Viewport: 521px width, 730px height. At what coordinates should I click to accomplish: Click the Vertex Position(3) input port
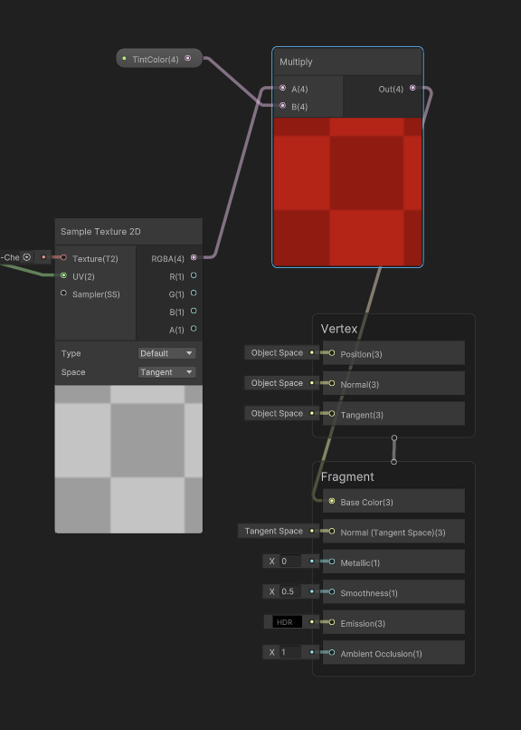[332, 353]
